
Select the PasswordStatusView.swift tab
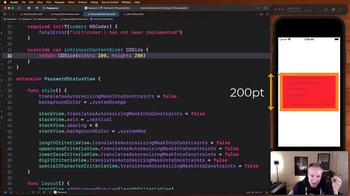102,14
